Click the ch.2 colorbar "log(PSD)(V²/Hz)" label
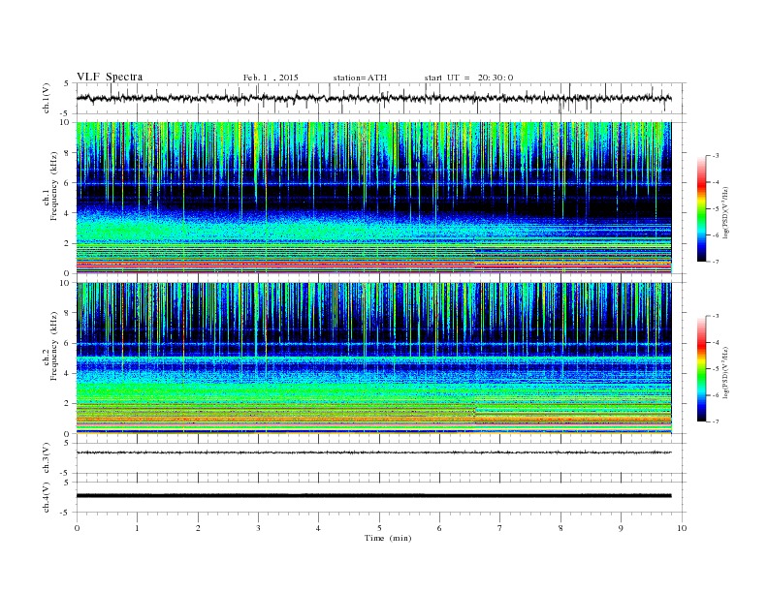 [x=726, y=372]
